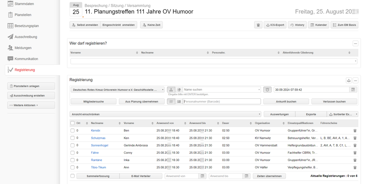The height and width of the screenshot is (184, 368).
Task: Click the Personalnummer (Barcode) input field
Action: point(222,101)
